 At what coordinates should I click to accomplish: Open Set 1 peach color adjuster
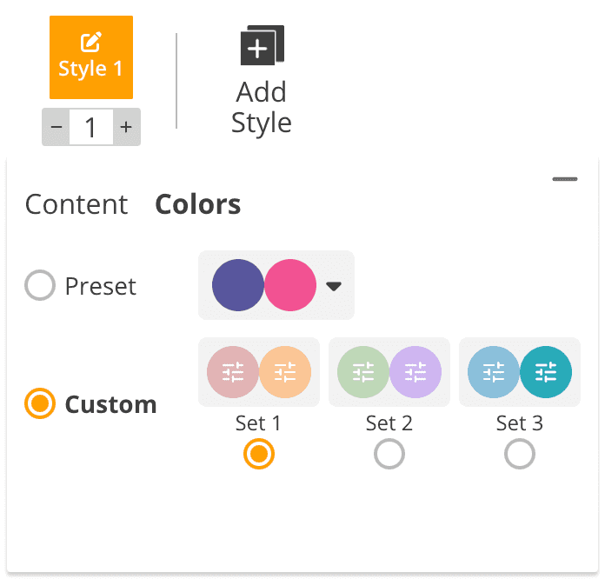coord(285,372)
